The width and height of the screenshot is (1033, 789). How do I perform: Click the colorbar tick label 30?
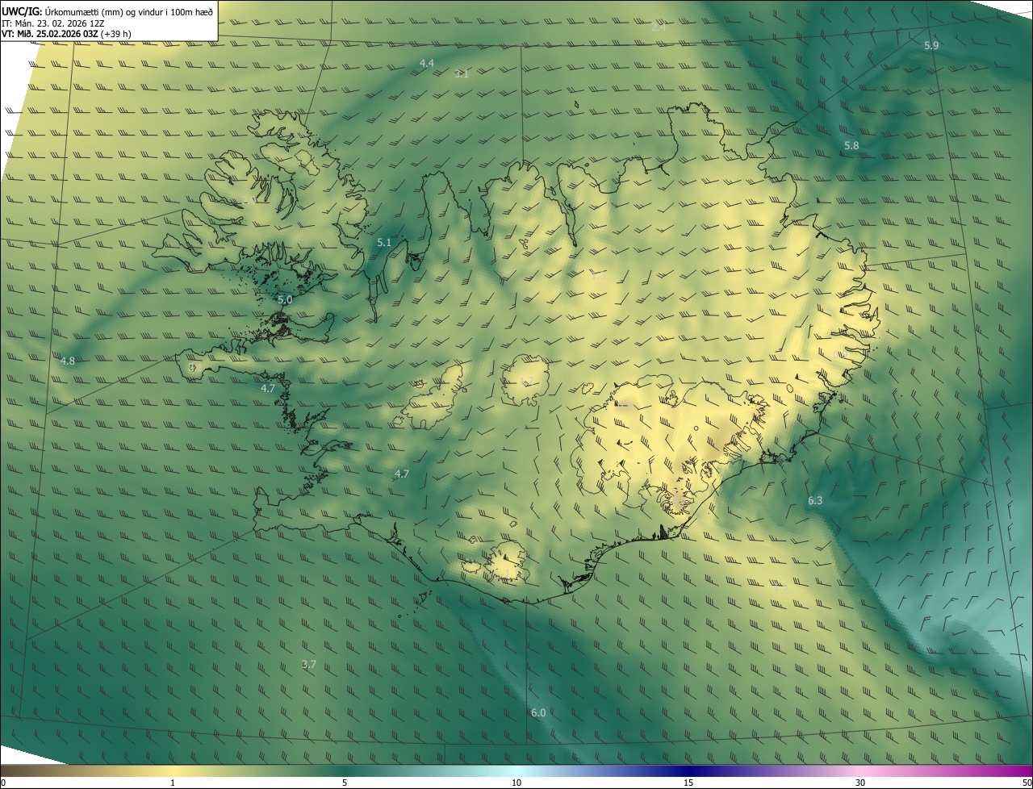point(860,783)
